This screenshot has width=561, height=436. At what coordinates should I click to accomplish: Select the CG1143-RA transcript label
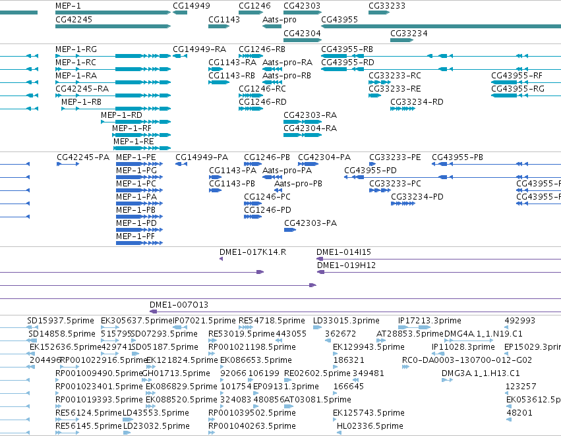(233, 62)
